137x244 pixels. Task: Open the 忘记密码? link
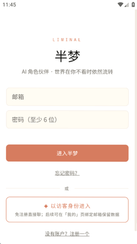pyautogui.click(x=67, y=173)
